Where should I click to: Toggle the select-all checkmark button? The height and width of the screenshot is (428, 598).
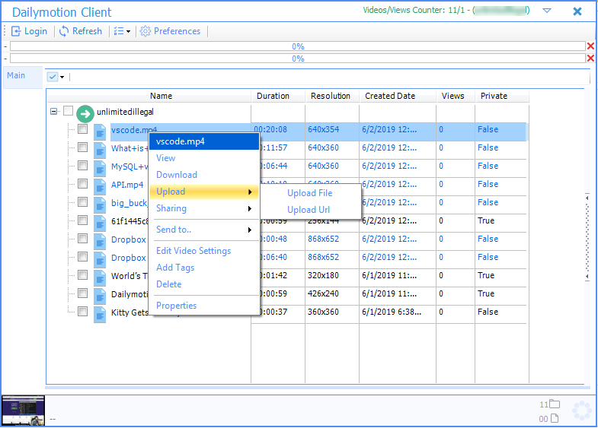pyautogui.click(x=53, y=77)
